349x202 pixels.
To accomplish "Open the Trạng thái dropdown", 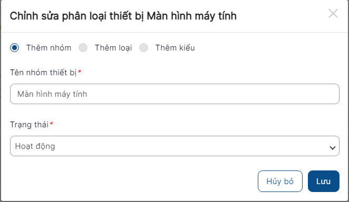I will (x=174, y=146).
